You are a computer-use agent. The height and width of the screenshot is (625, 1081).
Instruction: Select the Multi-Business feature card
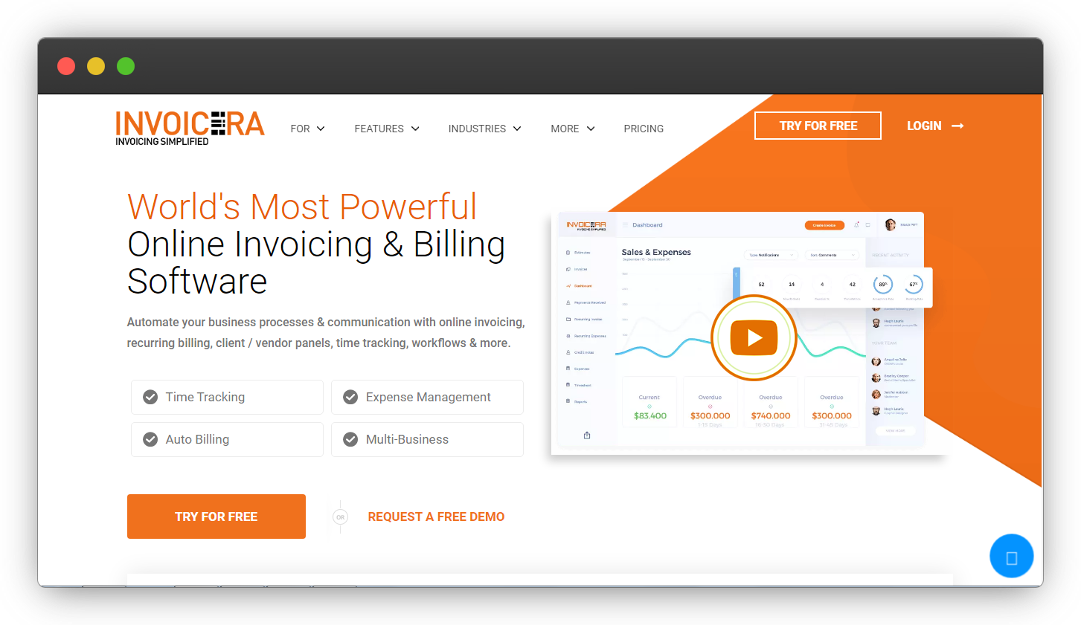tap(427, 439)
